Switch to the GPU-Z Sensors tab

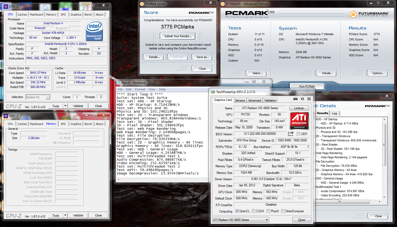click(240, 100)
